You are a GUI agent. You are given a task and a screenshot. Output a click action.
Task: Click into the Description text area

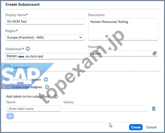point(123,29)
